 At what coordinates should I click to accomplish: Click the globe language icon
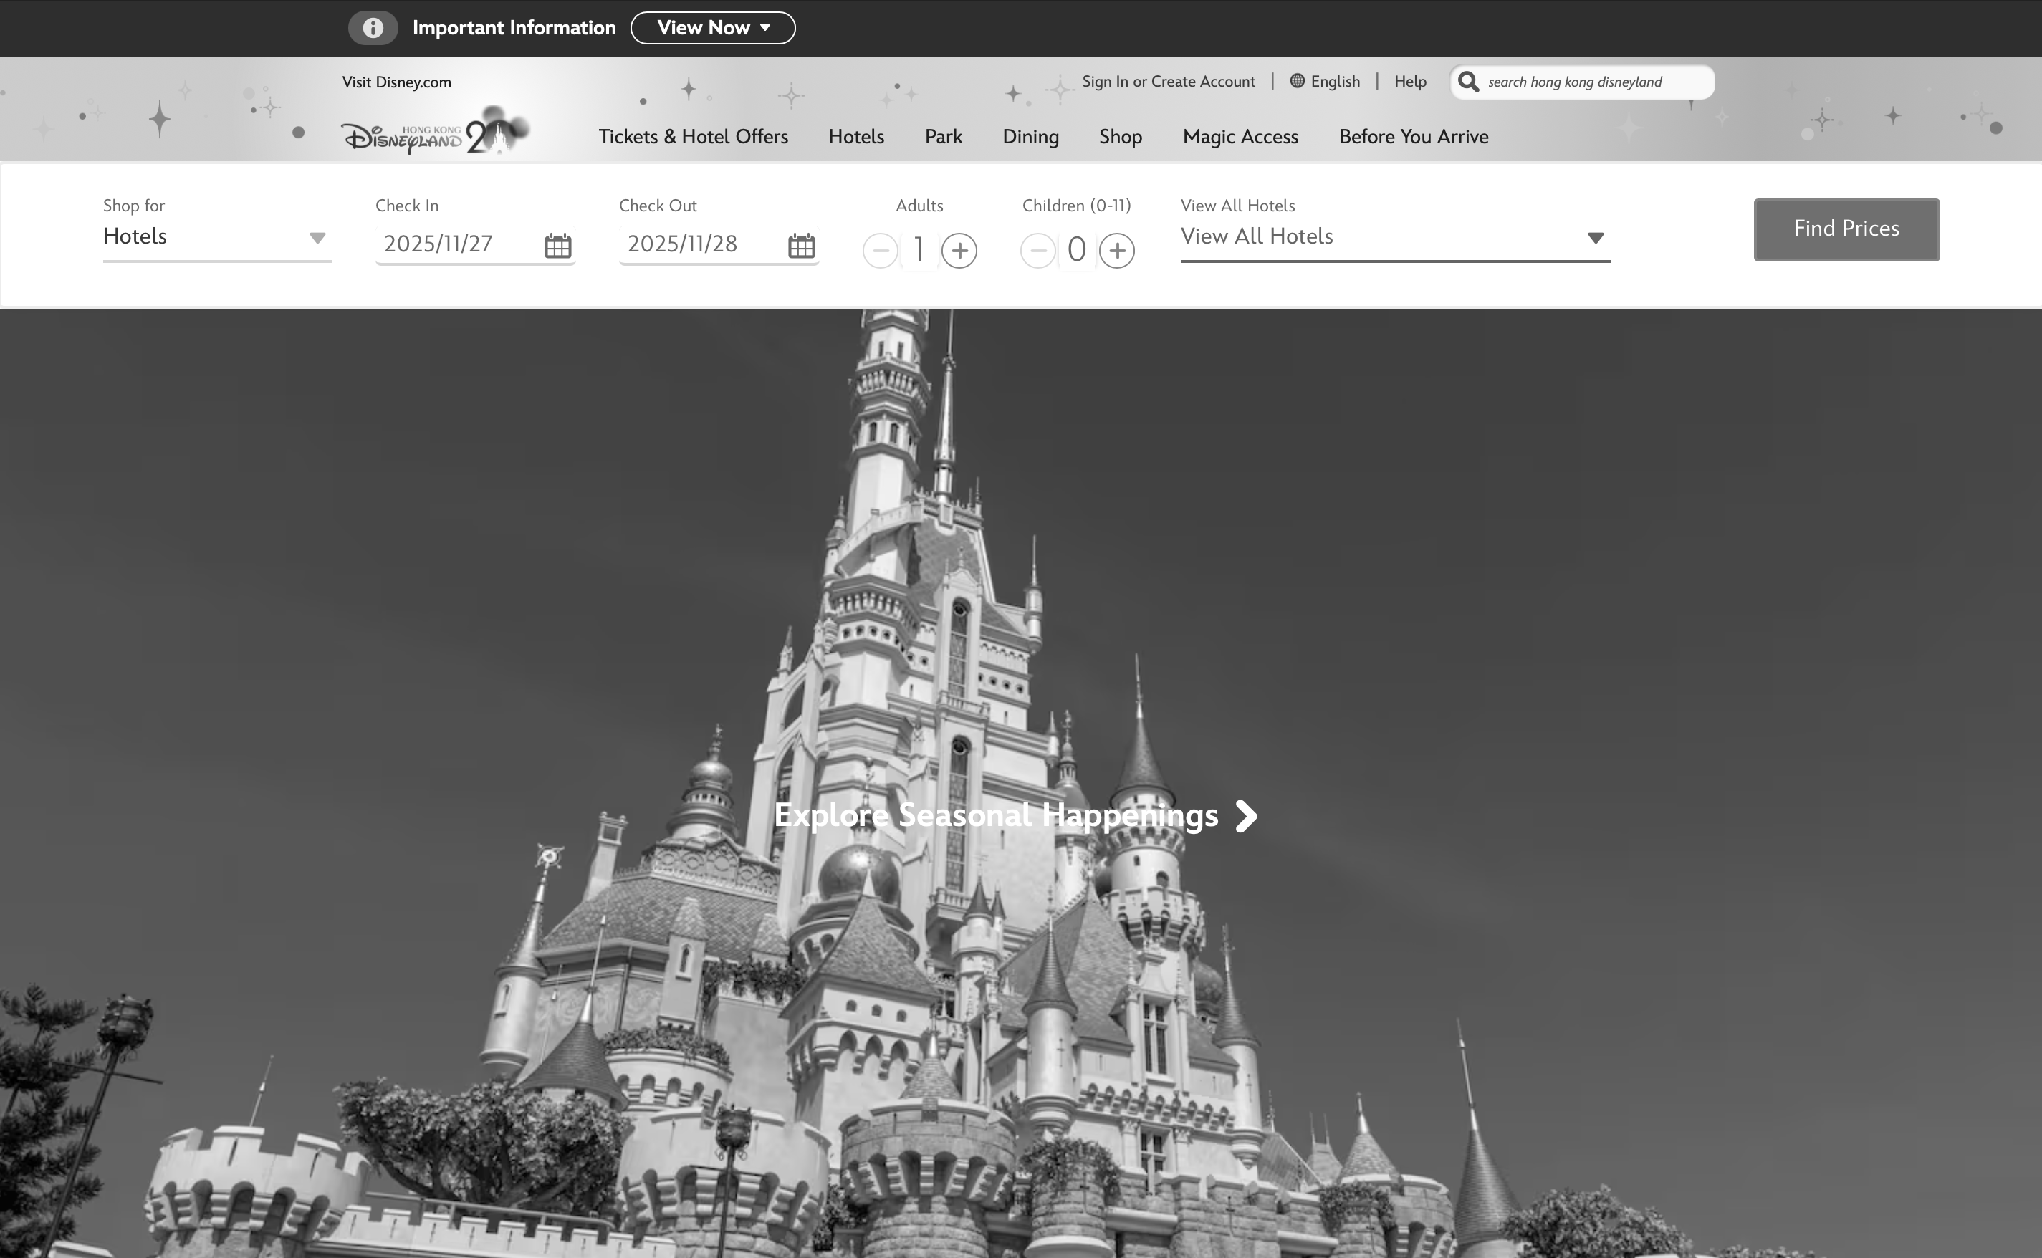1296,81
